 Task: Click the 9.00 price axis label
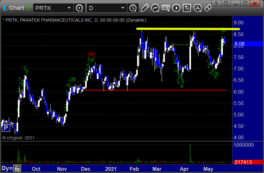[x=238, y=23]
